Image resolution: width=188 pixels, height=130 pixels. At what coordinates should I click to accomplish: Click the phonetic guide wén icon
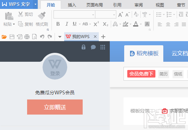[x=144, y=14]
